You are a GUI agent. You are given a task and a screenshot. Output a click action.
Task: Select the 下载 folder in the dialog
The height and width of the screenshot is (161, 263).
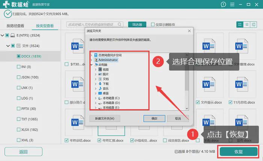coord(106,84)
